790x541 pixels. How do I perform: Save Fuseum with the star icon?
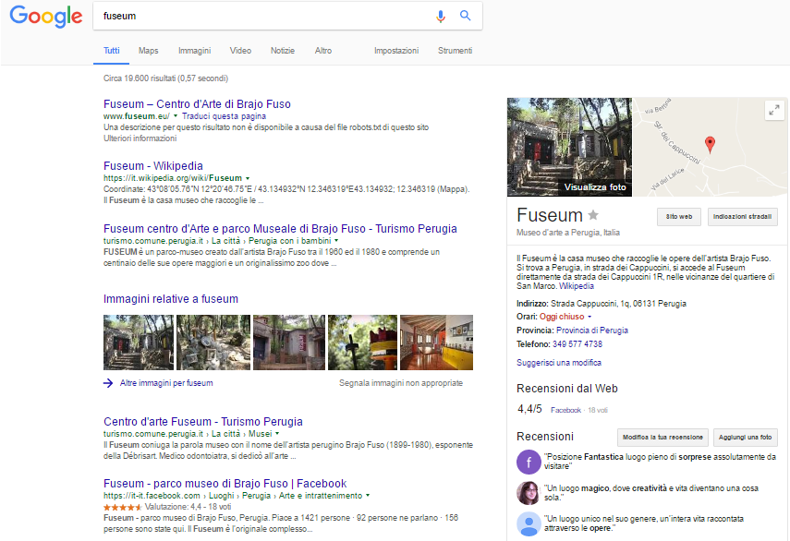point(593,215)
